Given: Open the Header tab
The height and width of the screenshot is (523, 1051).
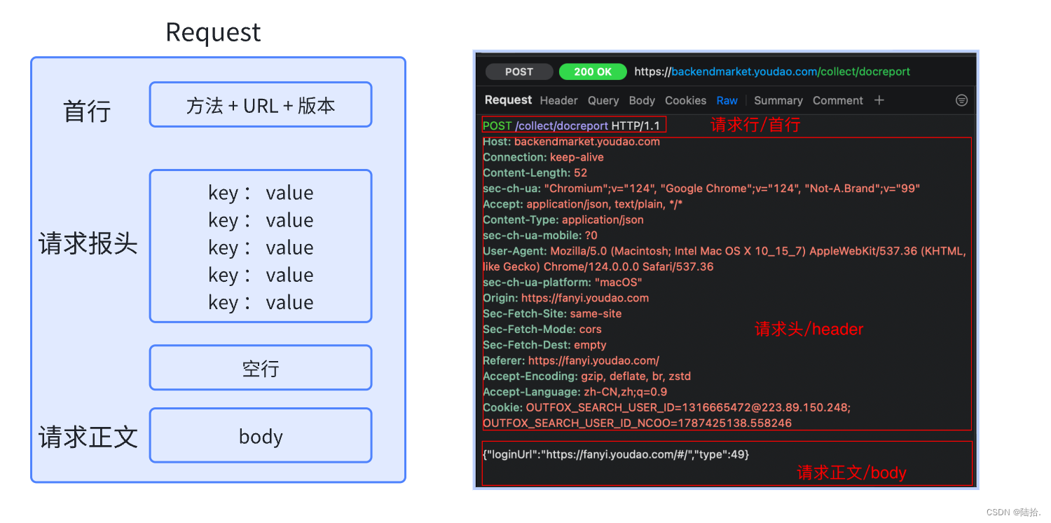Looking at the screenshot, I should (558, 100).
